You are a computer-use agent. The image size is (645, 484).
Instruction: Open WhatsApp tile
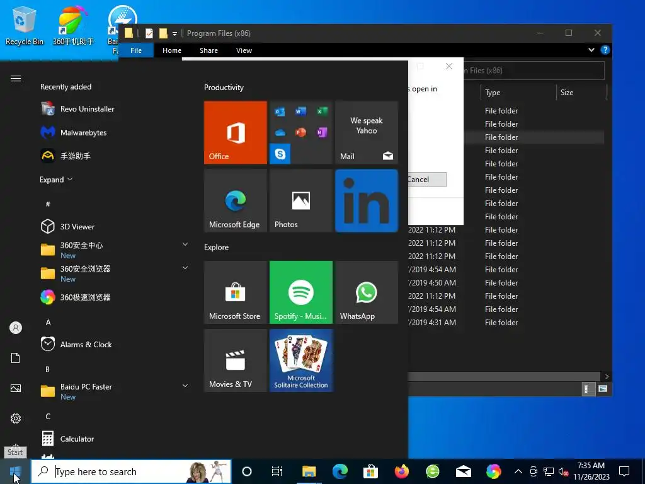367,292
